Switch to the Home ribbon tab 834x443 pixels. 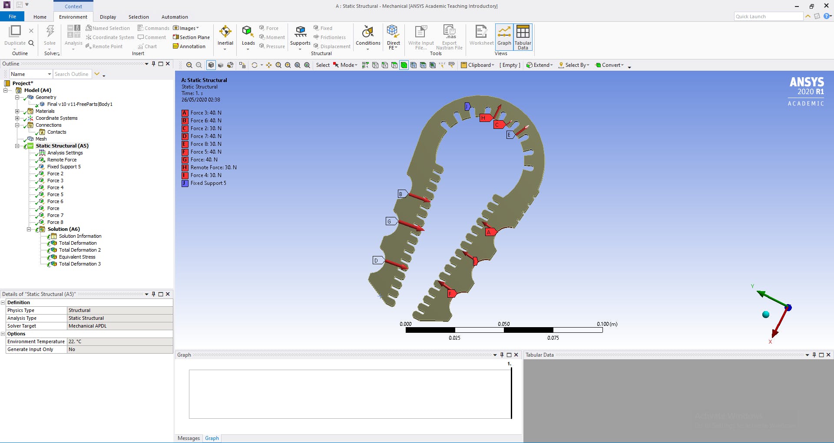point(40,17)
